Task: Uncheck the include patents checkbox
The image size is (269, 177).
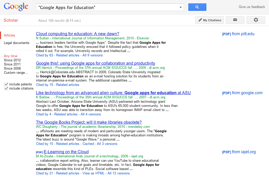Action: (6, 84)
